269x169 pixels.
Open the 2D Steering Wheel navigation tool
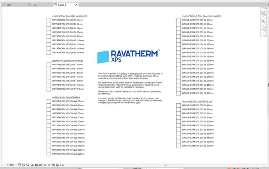[x=263, y=13]
